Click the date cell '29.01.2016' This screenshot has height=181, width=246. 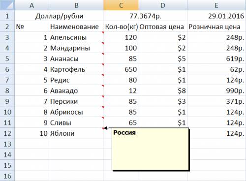tap(216, 16)
